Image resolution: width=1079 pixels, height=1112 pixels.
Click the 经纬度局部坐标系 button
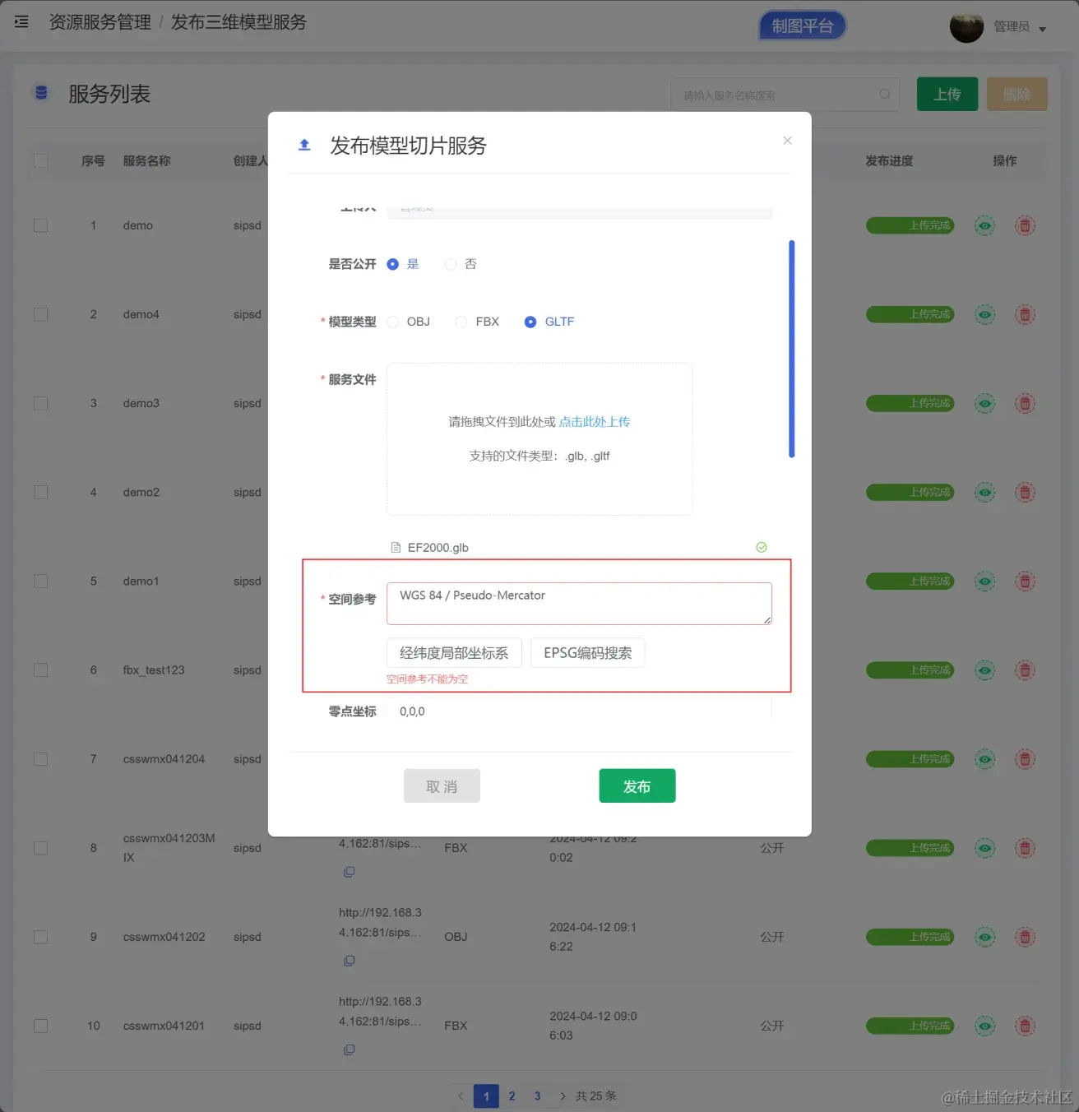454,653
